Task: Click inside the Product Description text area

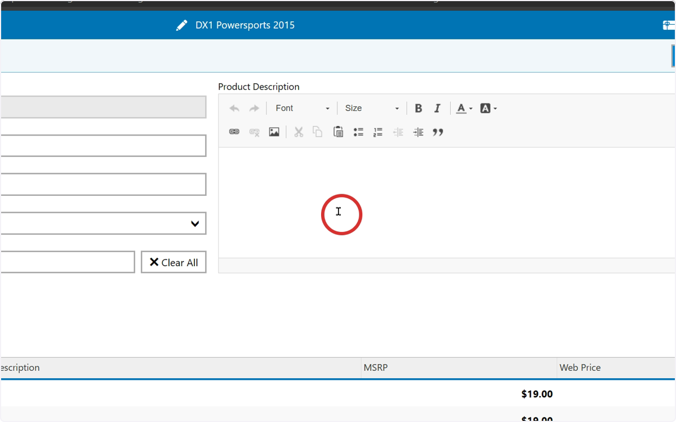Action: pos(447,203)
